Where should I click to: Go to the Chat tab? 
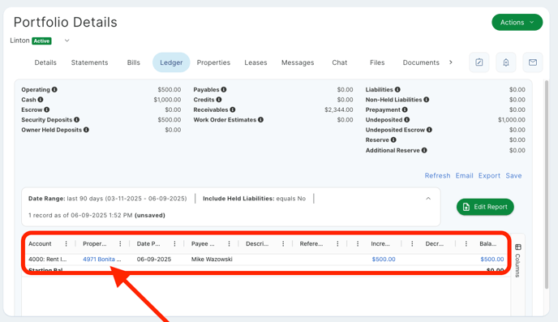[340, 62]
